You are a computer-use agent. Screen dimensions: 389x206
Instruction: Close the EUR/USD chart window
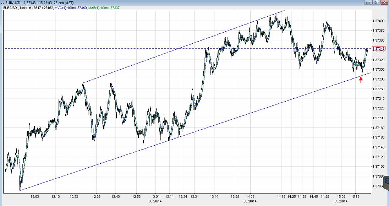click(384, 2)
